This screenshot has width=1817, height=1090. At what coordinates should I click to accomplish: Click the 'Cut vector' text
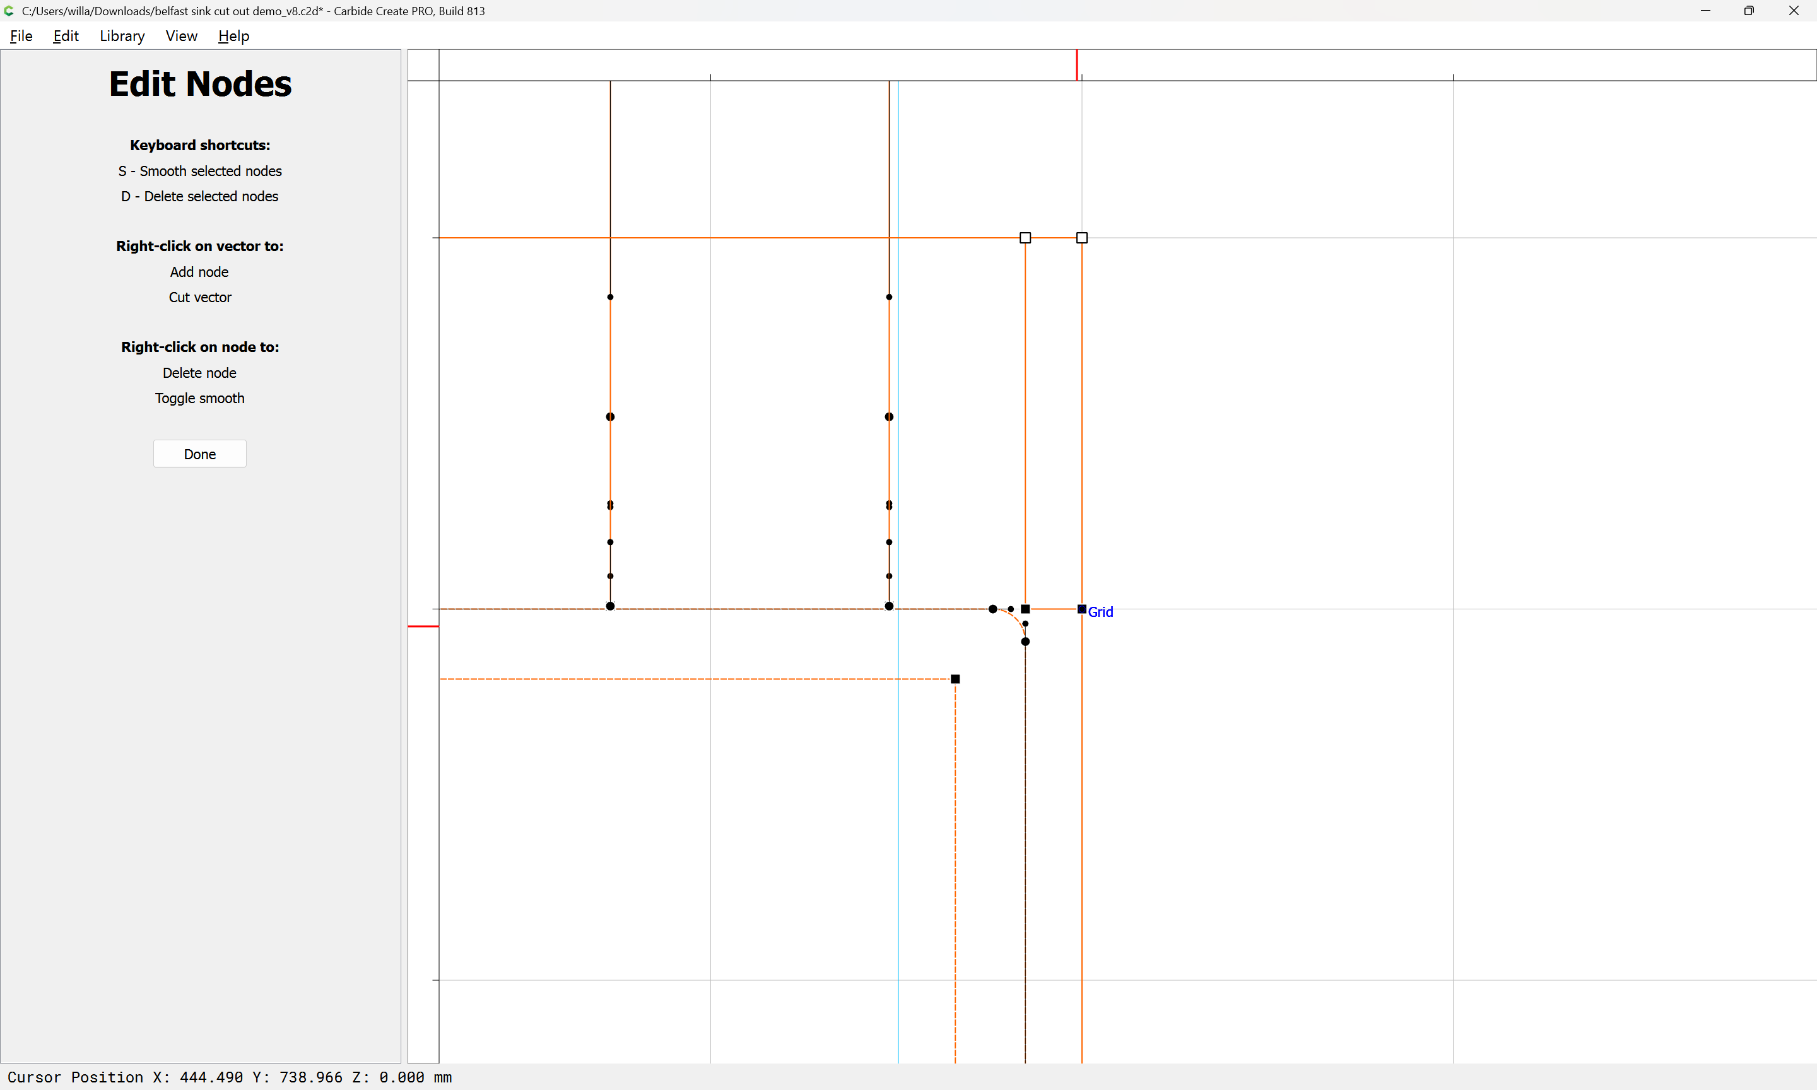(200, 298)
